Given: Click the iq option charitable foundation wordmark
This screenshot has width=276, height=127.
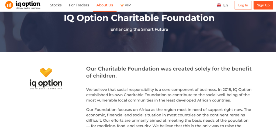Looking at the screenshot, I should [46, 84].
